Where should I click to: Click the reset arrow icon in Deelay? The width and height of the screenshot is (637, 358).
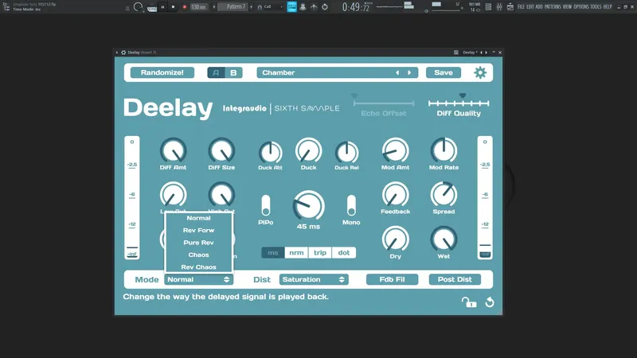pyautogui.click(x=490, y=302)
